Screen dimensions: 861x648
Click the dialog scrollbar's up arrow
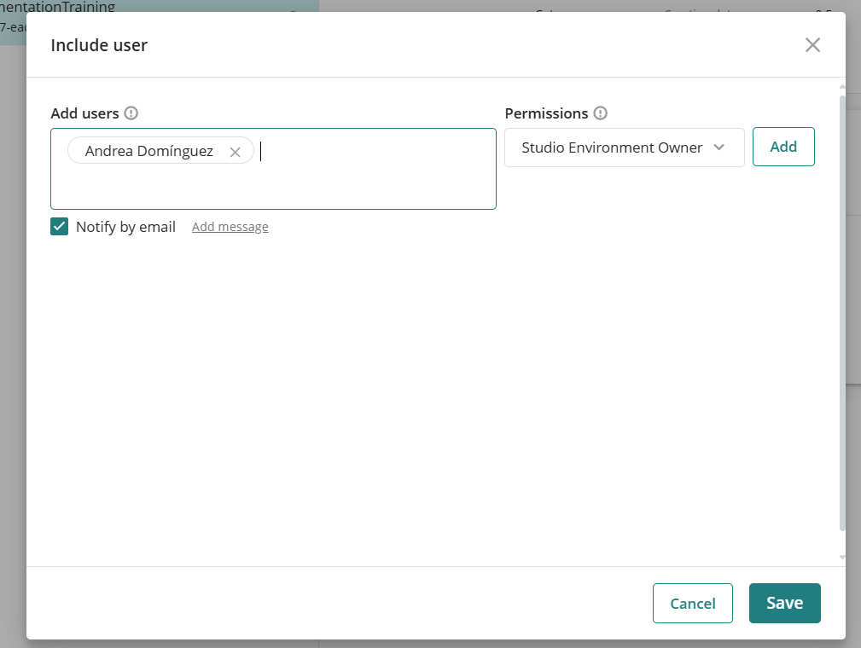[x=842, y=86]
